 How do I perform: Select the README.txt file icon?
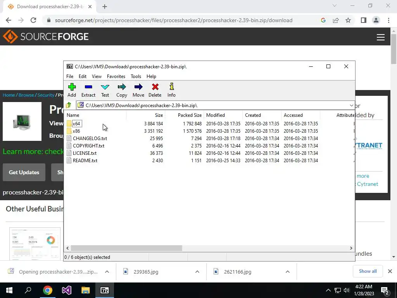click(69, 160)
